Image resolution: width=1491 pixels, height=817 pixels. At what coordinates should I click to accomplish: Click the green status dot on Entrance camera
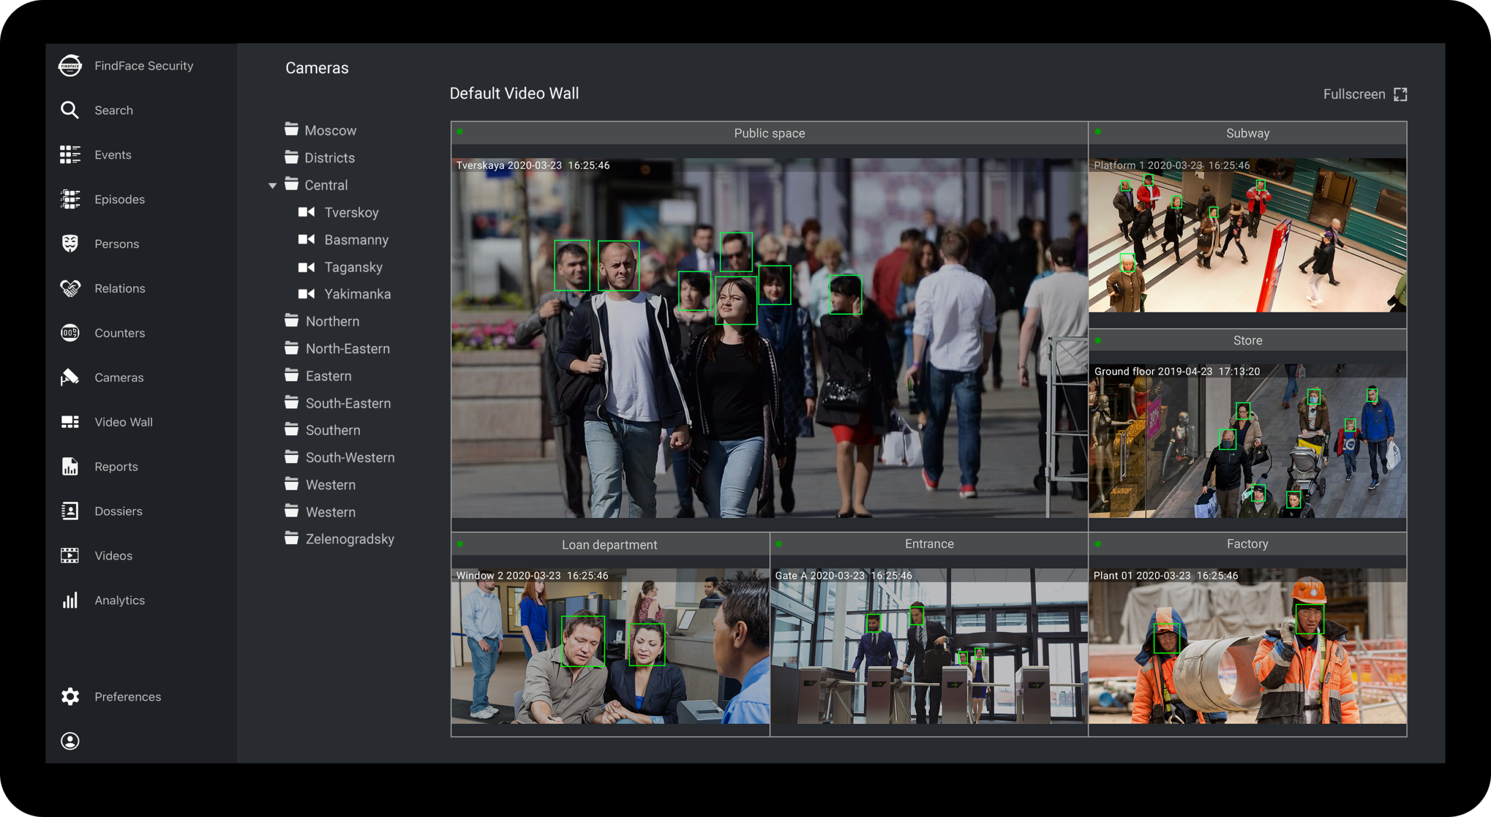point(785,544)
